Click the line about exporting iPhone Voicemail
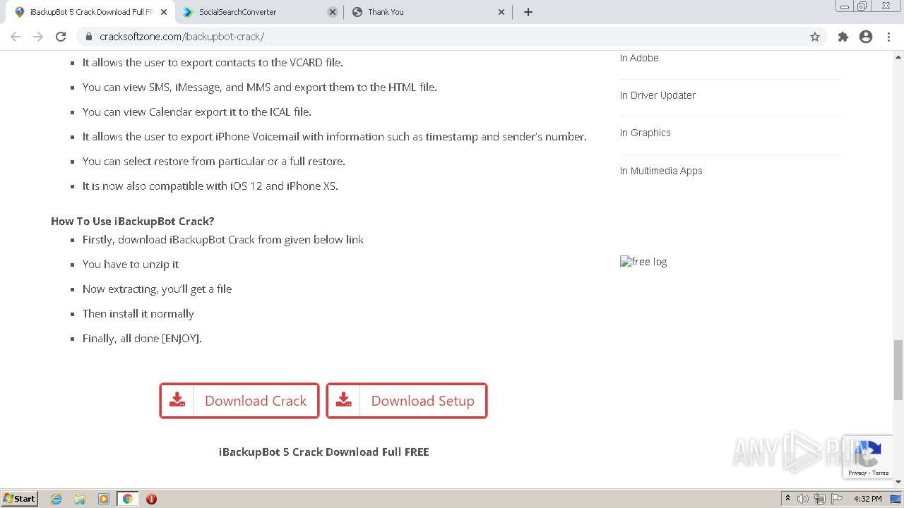Viewport: 904px width, 508px height. point(335,136)
